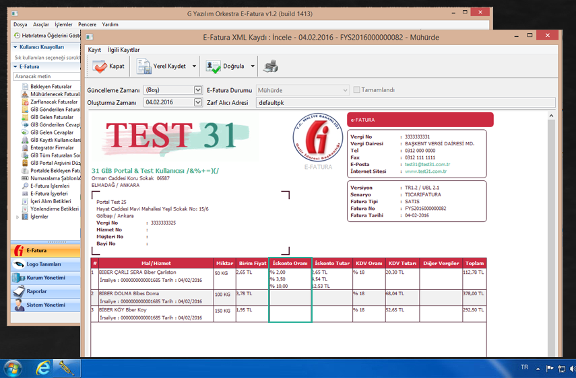576x378 pixels.
Task: Select İçeri Alım Betikleri tree icon
Action: tap(25, 201)
